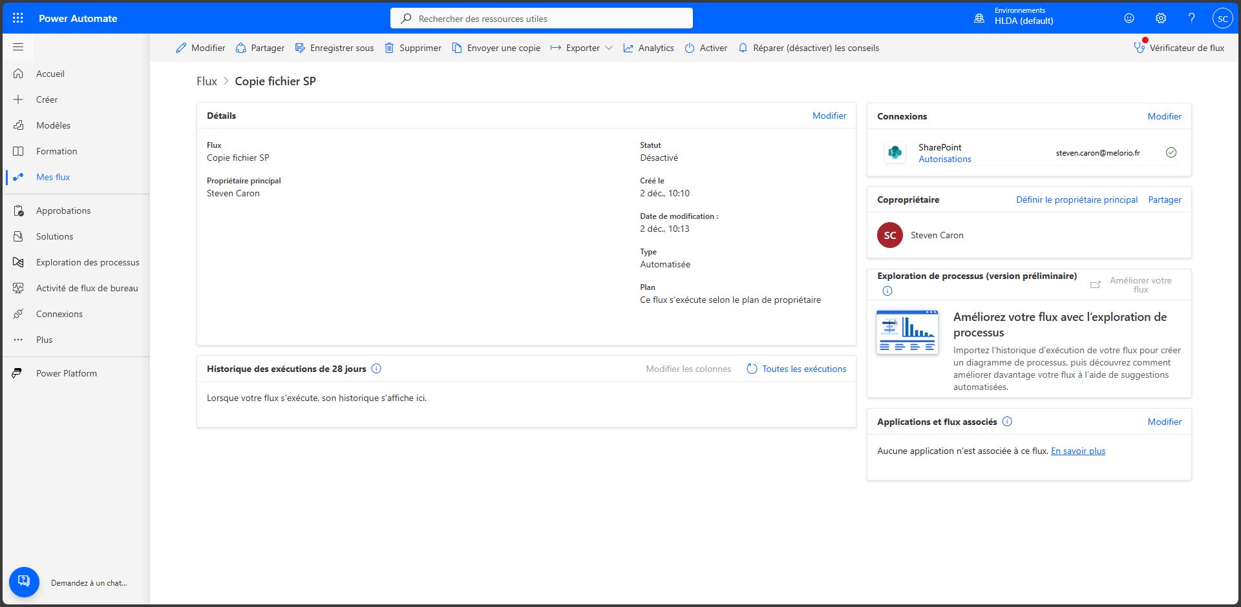Screen dimensions: 1241x607
Task: Open the SC account avatar in header
Action: coord(1222,18)
